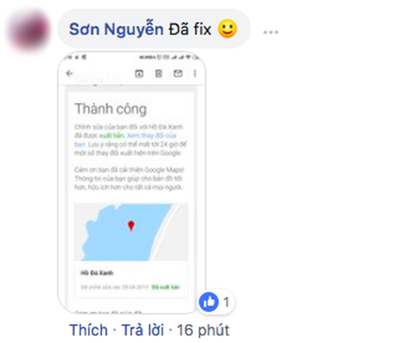Click the archive icon in the email toolbar
This screenshot has height=343, width=399.
139,74
